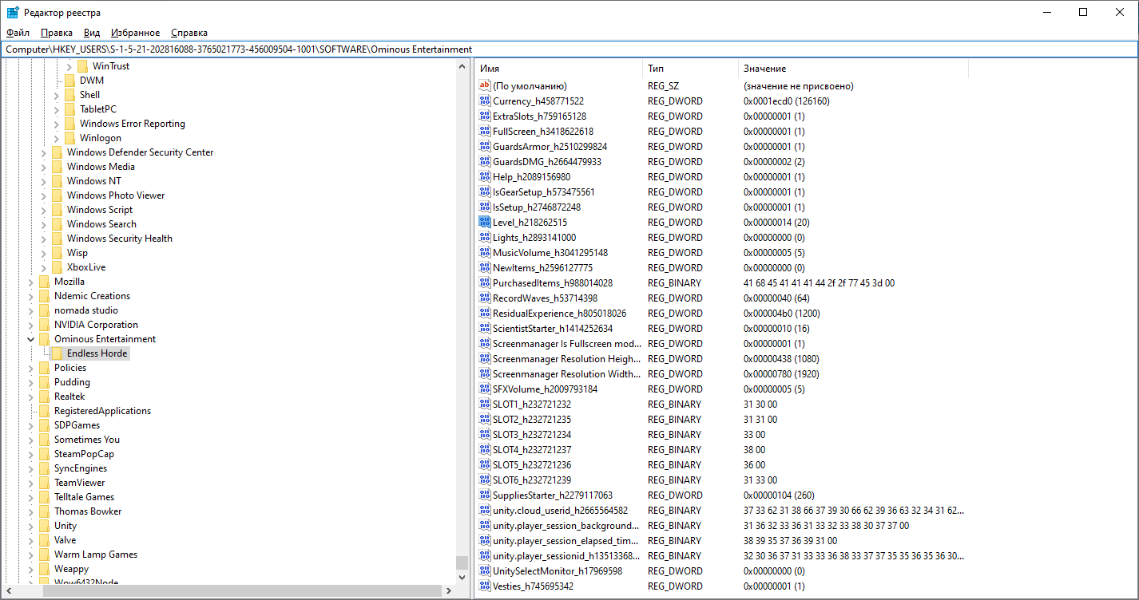Select the RegisteredApplications key

(102, 411)
